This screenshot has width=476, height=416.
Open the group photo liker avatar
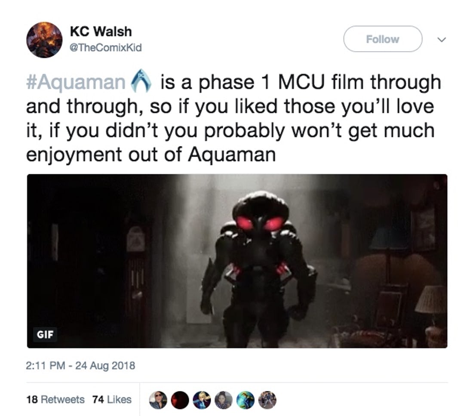pos(267,400)
